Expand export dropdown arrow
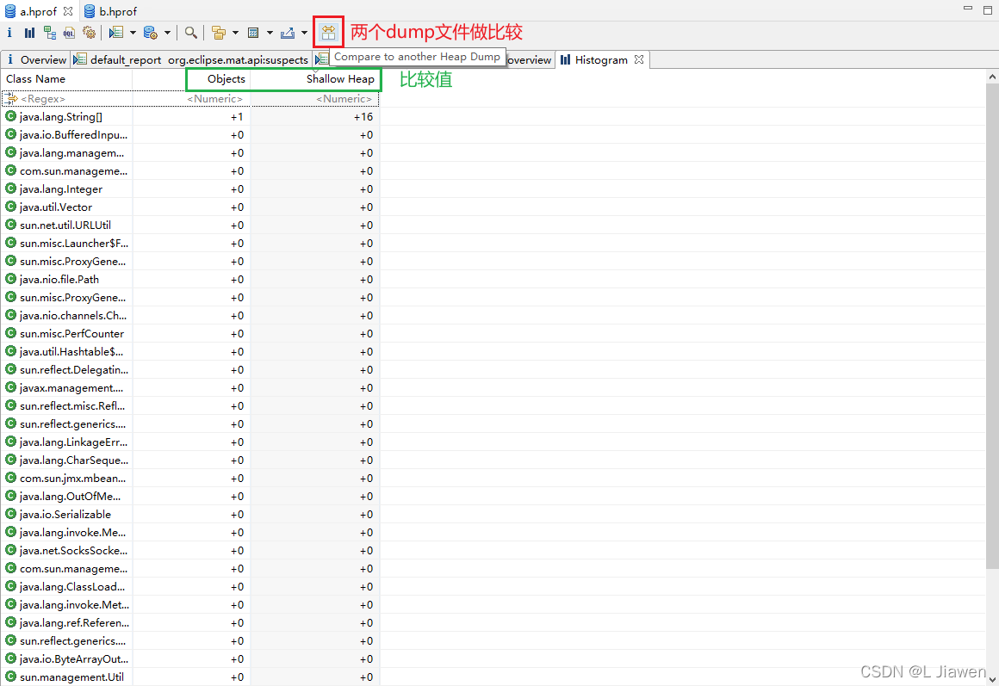The height and width of the screenshot is (686, 999). (304, 33)
